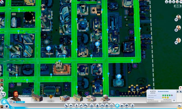Select the Community College building thumbnail
The height and width of the screenshot is (109, 182).
[x=91, y=98]
